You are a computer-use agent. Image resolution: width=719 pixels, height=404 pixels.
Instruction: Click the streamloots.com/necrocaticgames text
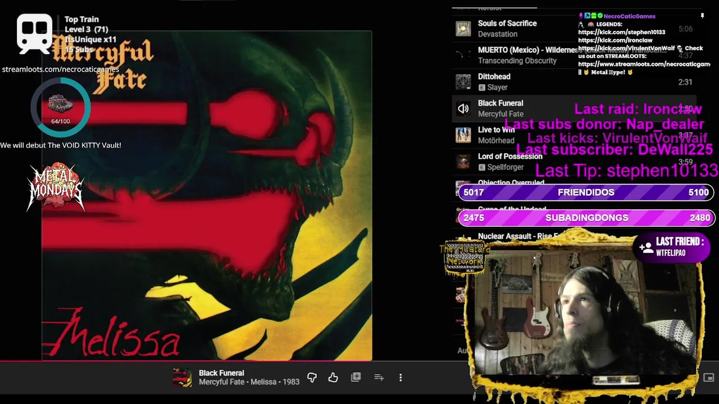click(60, 70)
